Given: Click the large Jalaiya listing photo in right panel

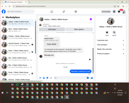Looking at the screenshot, I should [111, 21].
